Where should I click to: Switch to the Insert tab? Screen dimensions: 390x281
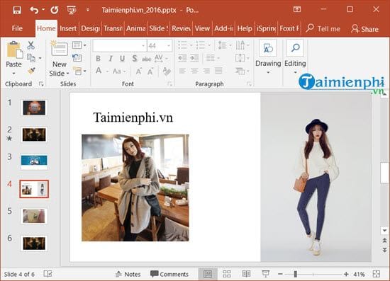68,28
